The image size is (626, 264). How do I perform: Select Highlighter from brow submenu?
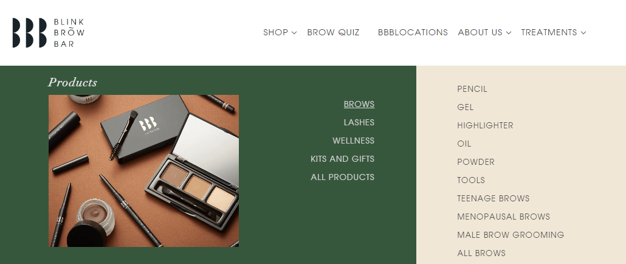pyautogui.click(x=485, y=125)
